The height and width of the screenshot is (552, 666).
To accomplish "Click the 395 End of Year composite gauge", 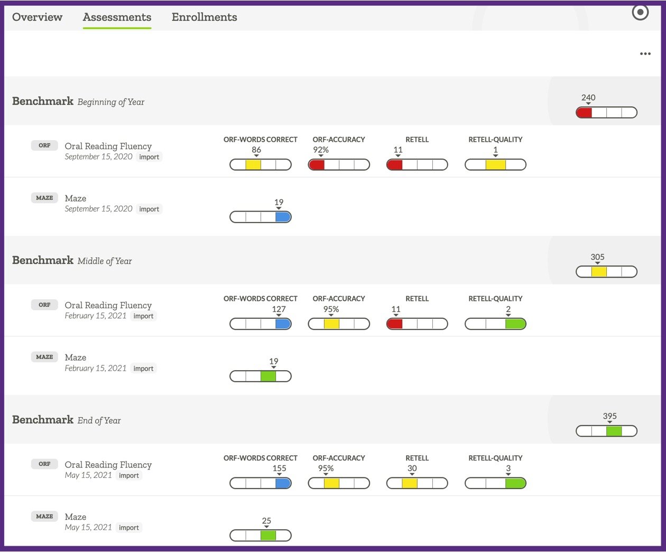I will coord(606,431).
